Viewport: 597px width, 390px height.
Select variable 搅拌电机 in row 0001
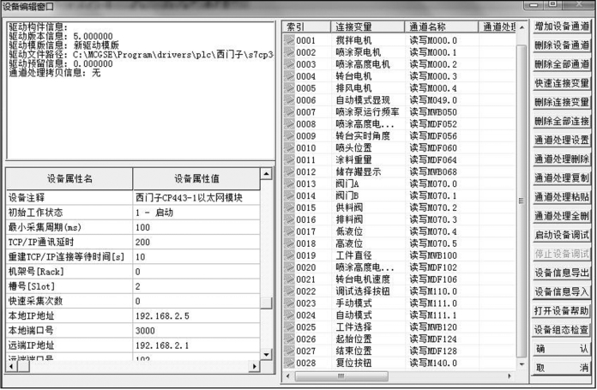[353, 40]
